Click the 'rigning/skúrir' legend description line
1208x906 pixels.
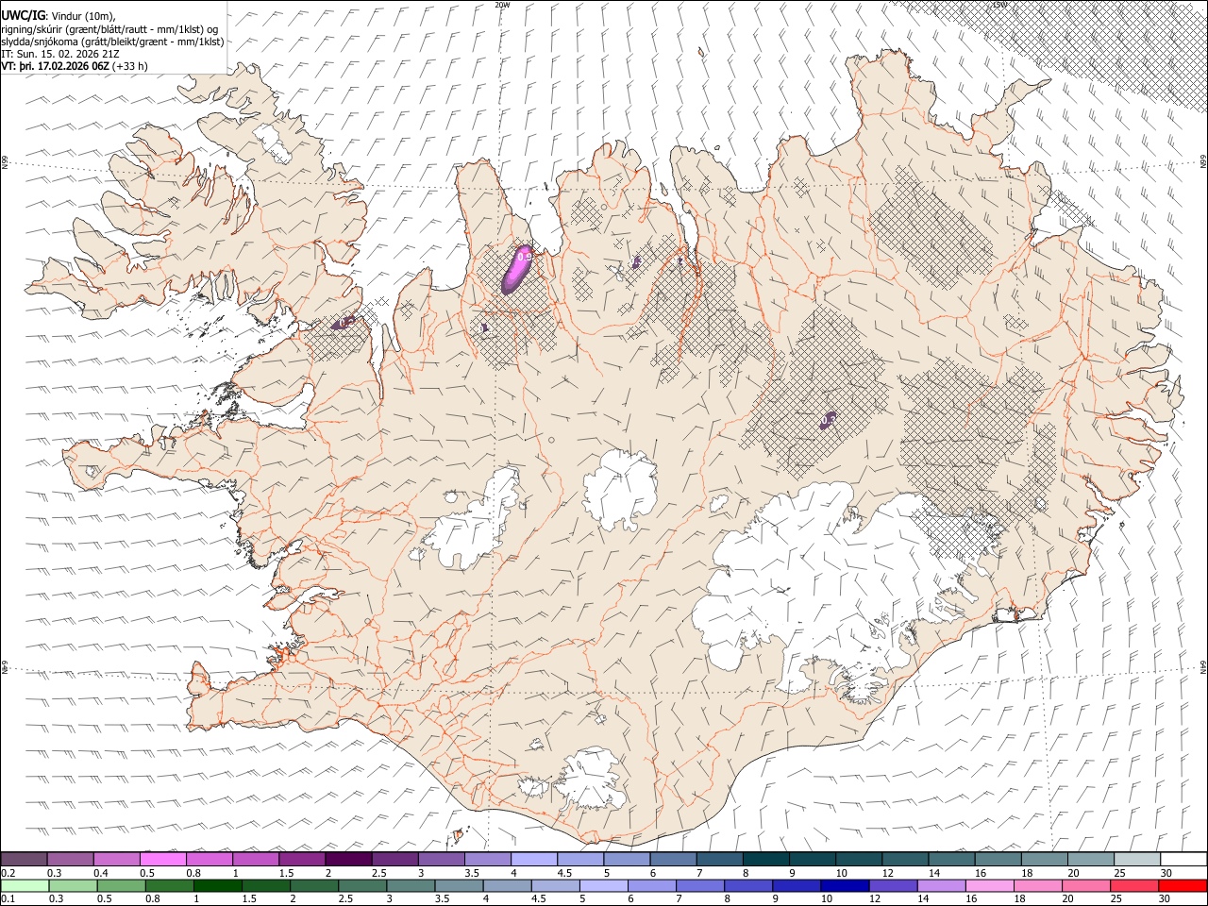tap(109, 28)
